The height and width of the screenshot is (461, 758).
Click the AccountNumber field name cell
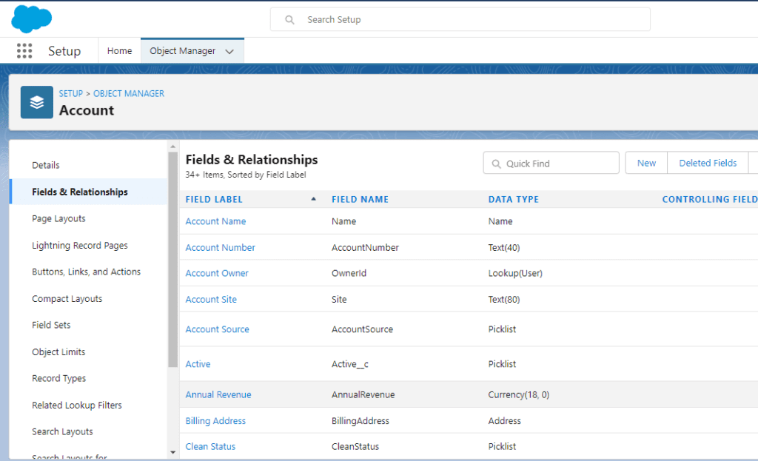(x=366, y=247)
